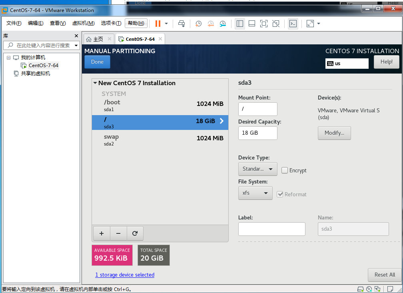Click the orange pause VM icon

click(x=158, y=24)
